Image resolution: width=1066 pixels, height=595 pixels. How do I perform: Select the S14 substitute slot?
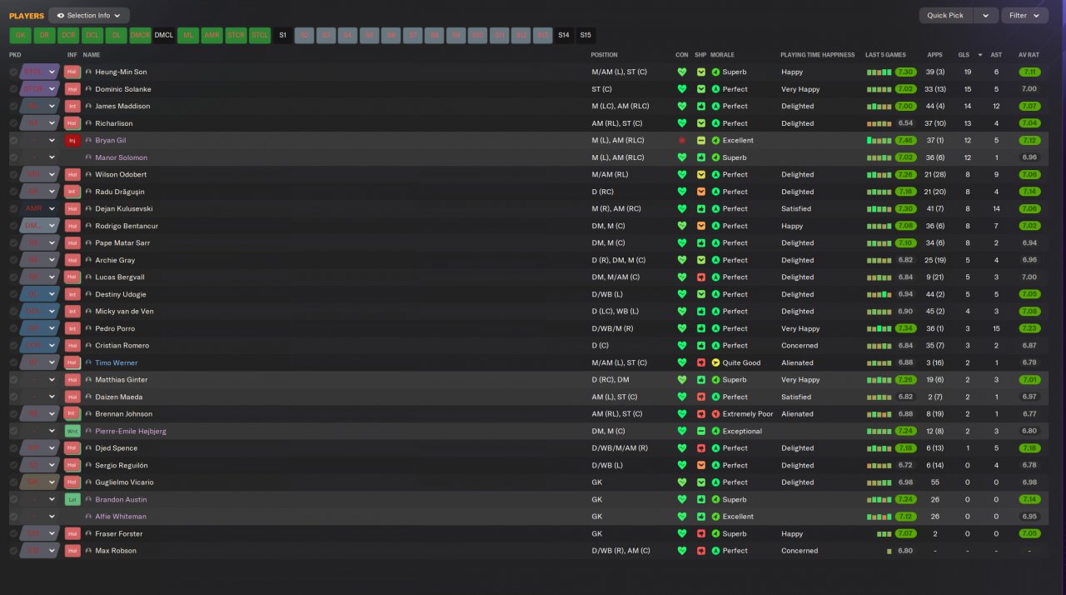[x=564, y=35]
